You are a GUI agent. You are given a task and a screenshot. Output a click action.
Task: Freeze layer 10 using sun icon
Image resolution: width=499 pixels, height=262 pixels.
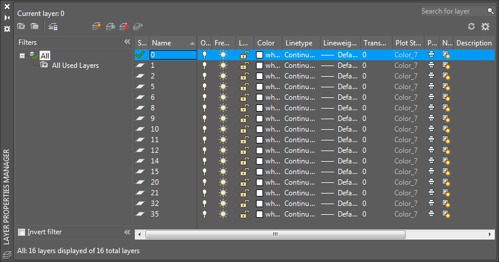point(223,129)
